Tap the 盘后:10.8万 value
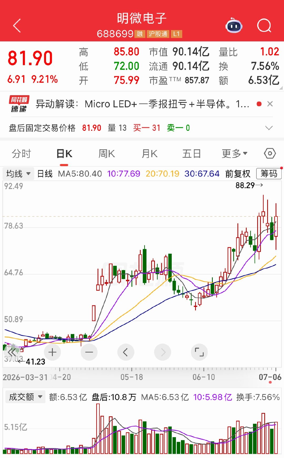The height and width of the screenshot is (458, 284). point(114,397)
